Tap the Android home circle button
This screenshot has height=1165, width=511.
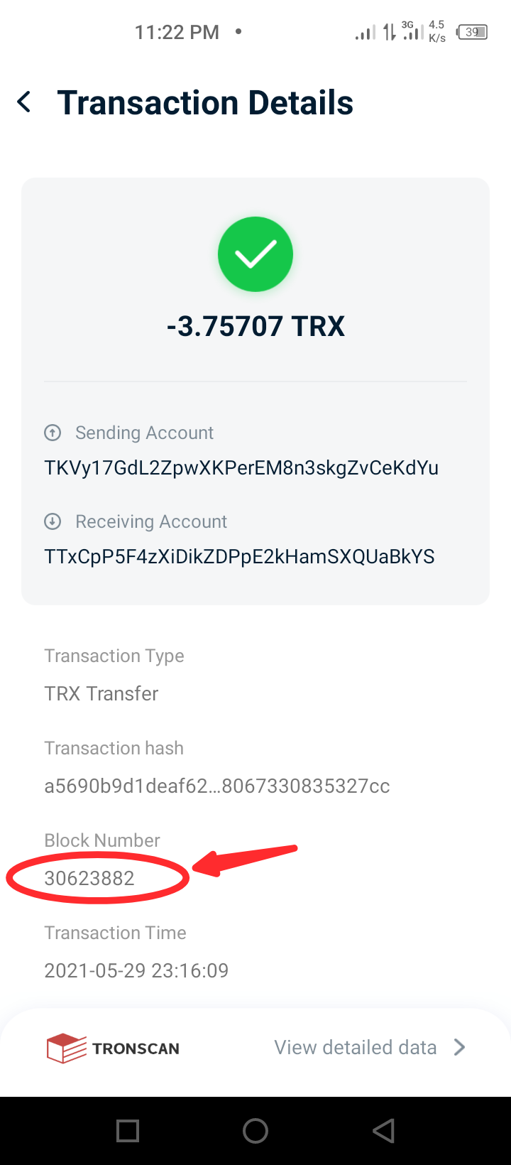tap(255, 1131)
